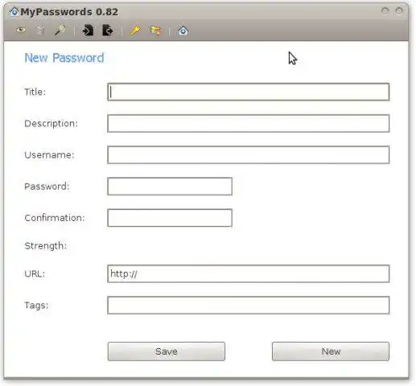
Task: Click inside the Tags field
Action: (x=249, y=305)
